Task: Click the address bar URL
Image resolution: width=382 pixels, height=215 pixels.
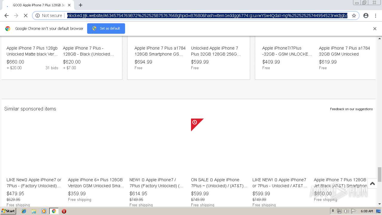Action: 207,16
